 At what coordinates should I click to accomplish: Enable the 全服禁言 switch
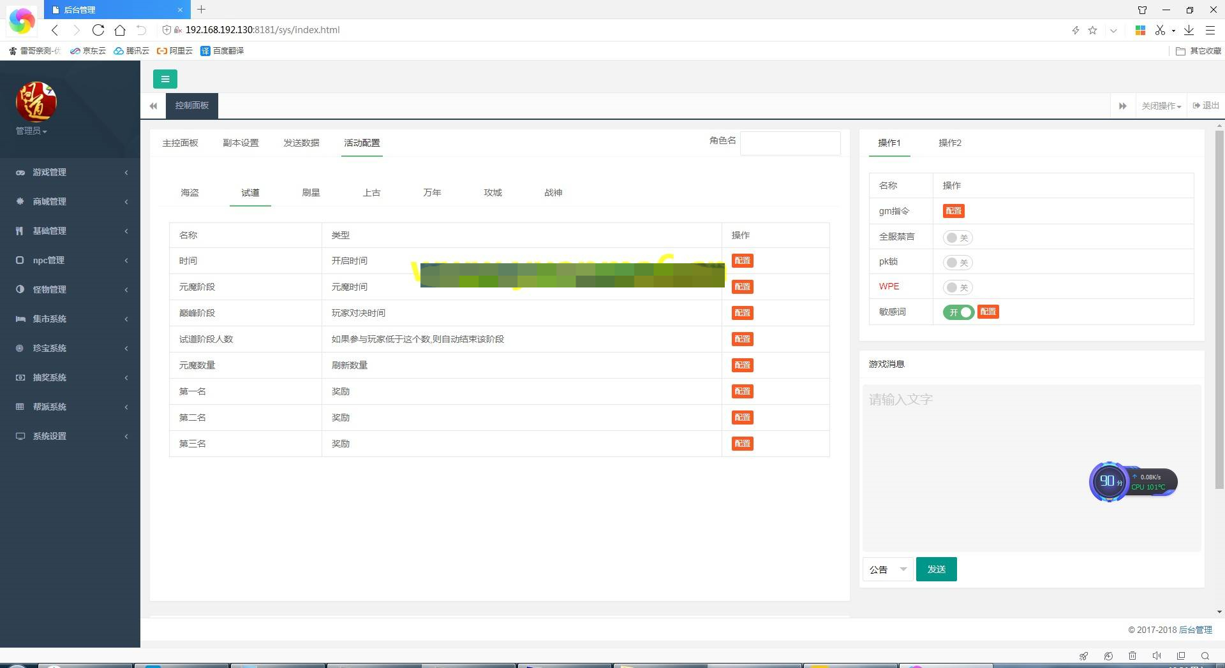[x=957, y=236]
